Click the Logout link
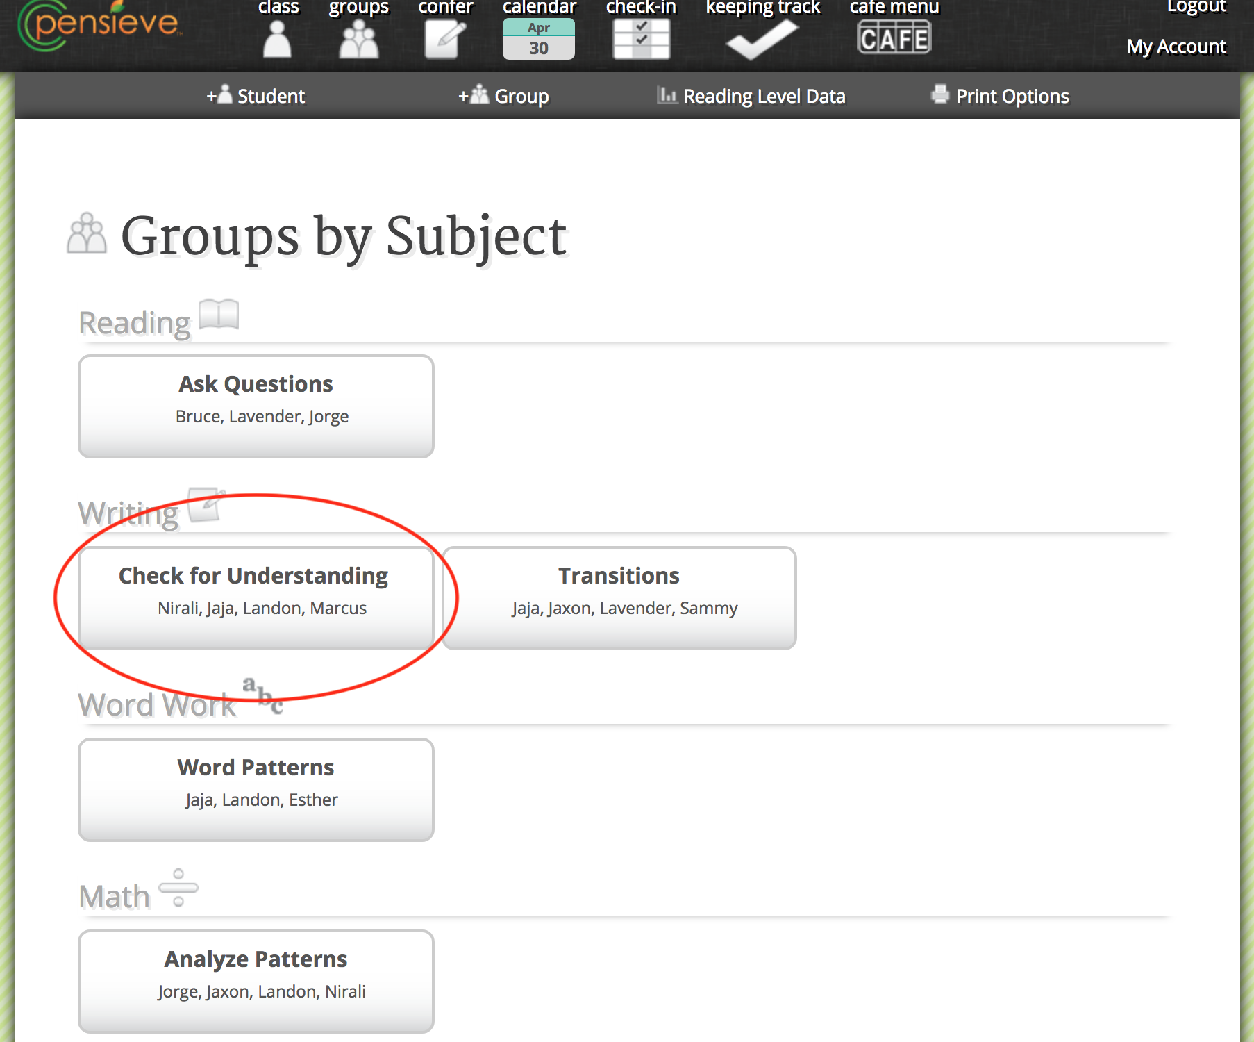1254x1042 pixels. (x=1196, y=7)
